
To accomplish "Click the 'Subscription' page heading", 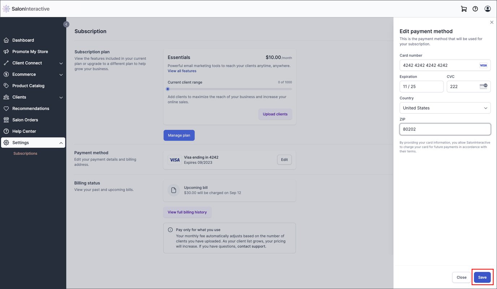I will (90, 31).
